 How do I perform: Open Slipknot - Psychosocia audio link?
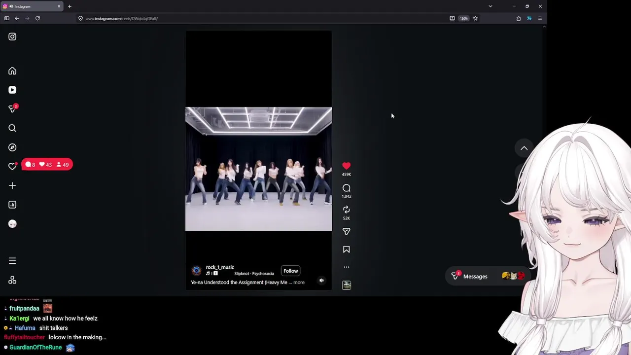[x=254, y=274]
